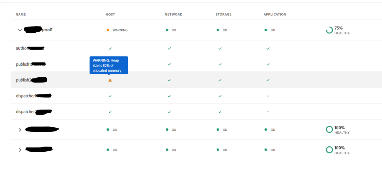This screenshot has width=382, height=175.
Task: Click the orange WARNING host status dot for prod1
Action: (x=108, y=30)
